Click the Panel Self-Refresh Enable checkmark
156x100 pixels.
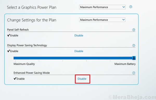pos(9,35)
